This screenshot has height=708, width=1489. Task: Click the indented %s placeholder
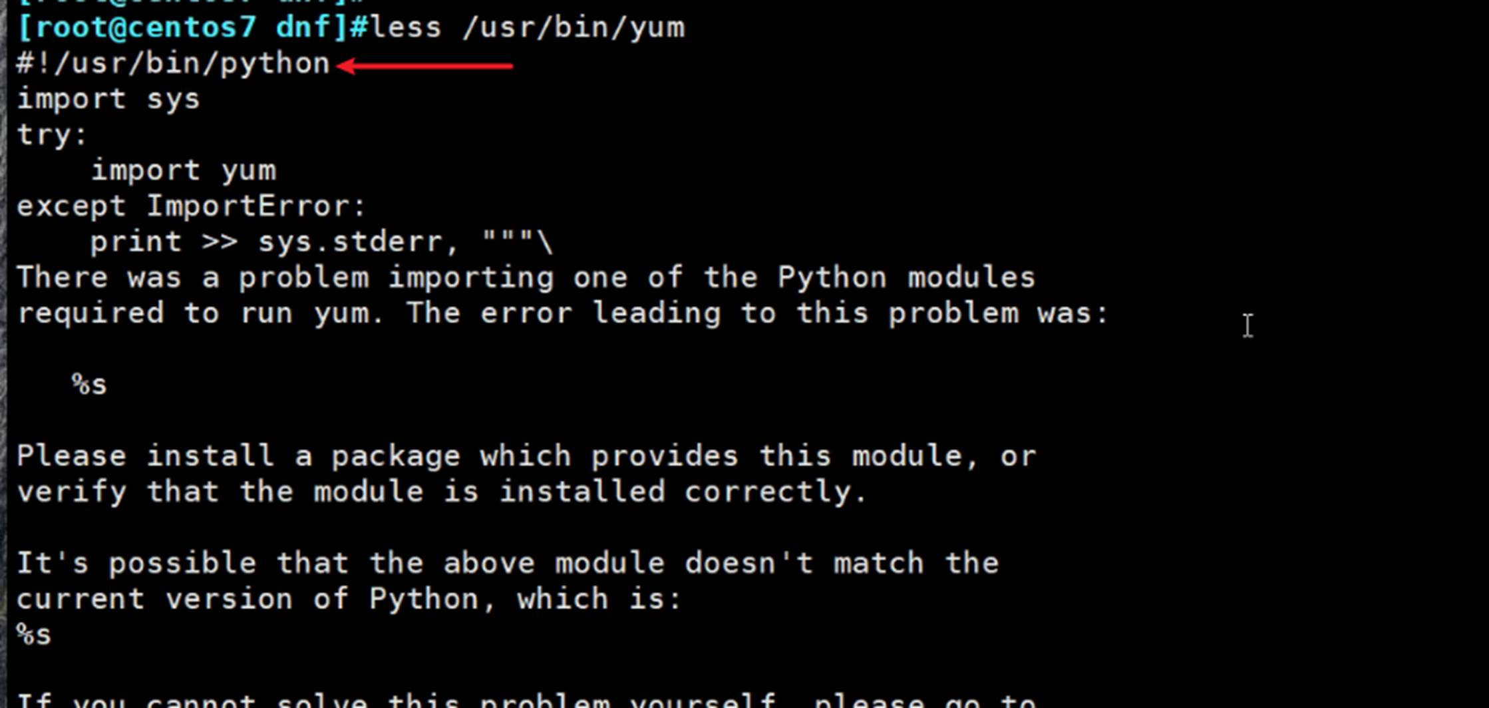[x=89, y=385]
